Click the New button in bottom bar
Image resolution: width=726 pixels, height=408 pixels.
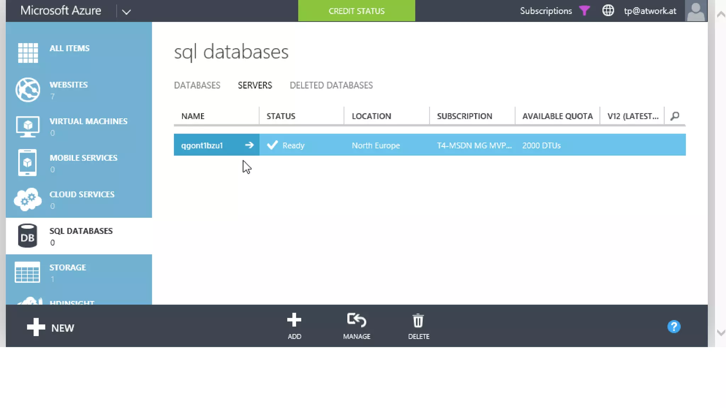tap(50, 328)
